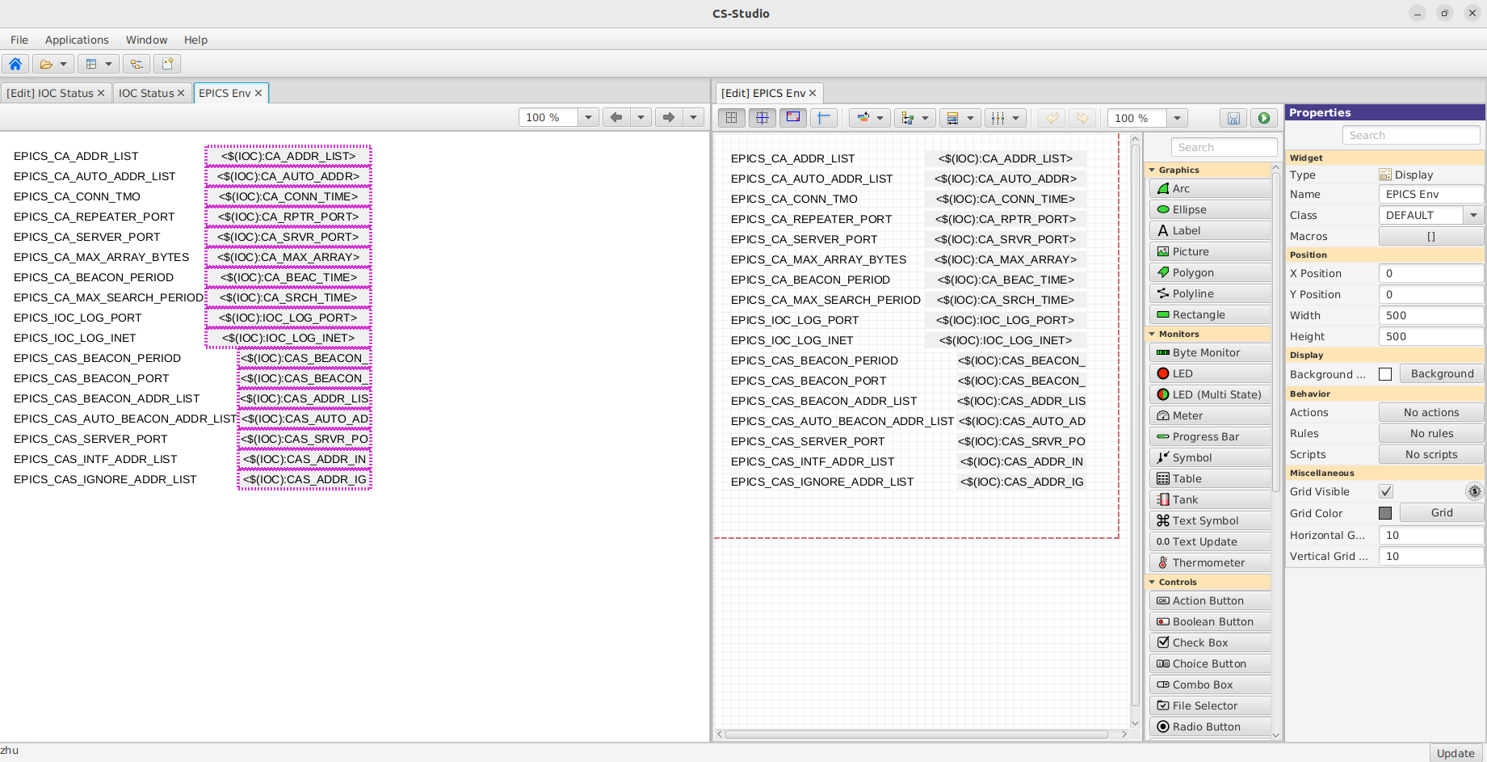
Task: Click the Grid Color swatch
Action: pyautogui.click(x=1385, y=512)
